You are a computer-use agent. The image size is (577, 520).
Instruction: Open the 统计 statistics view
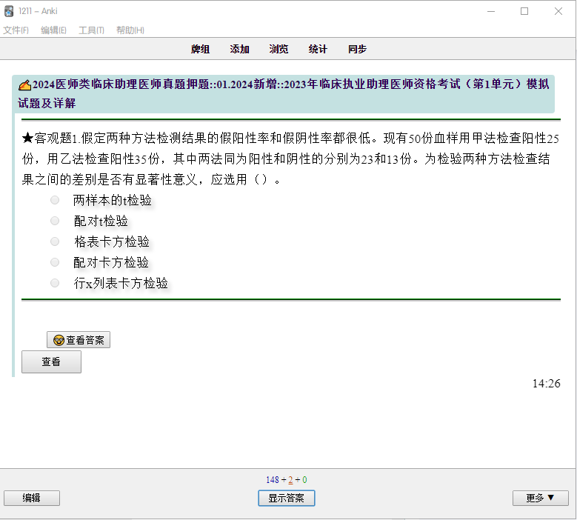(x=318, y=49)
